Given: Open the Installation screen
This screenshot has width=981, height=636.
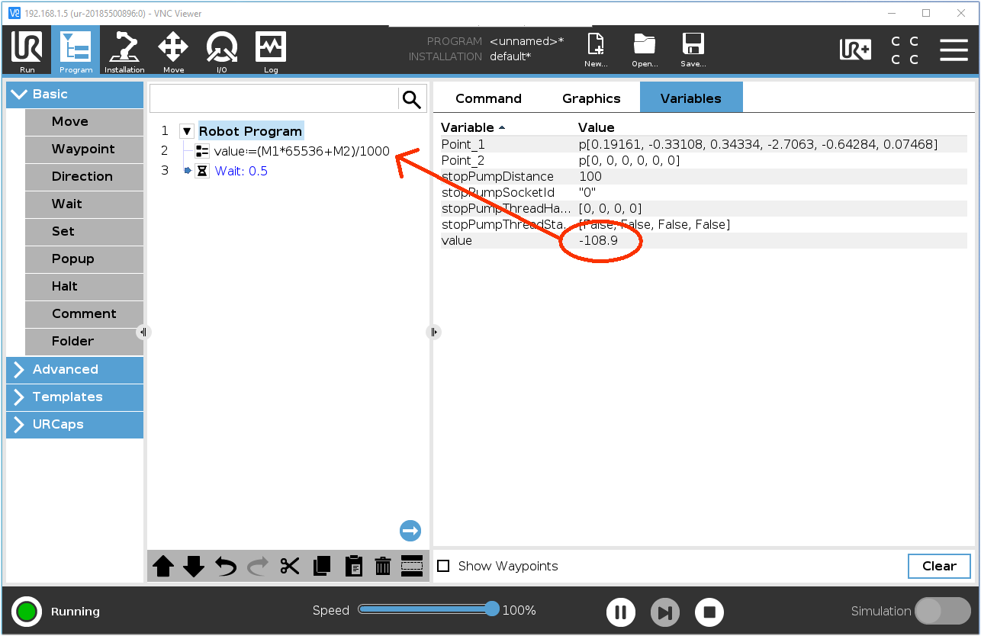Looking at the screenshot, I should 124,50.
